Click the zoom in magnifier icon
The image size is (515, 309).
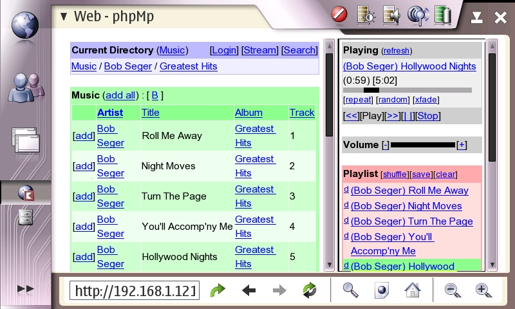click(483, 290)
